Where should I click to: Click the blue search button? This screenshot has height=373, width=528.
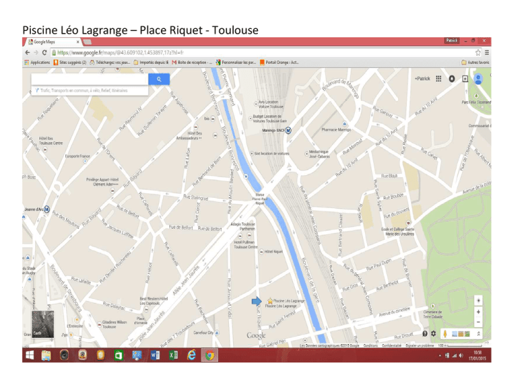(159, 79)
